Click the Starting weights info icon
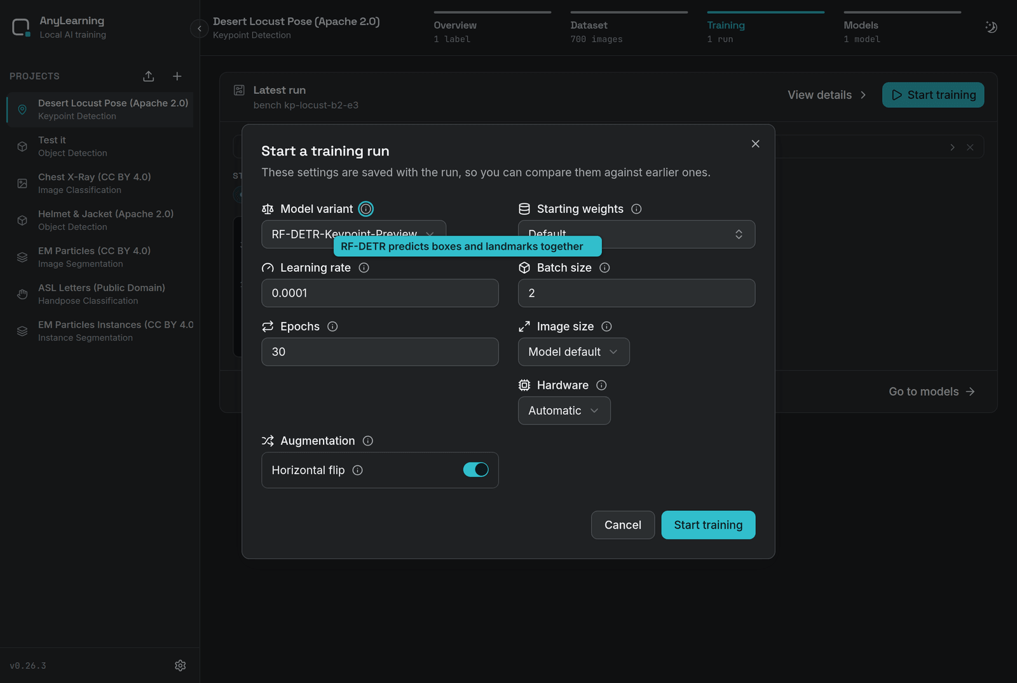This screenshot has height=683, width=1017. tap(636, 209)
